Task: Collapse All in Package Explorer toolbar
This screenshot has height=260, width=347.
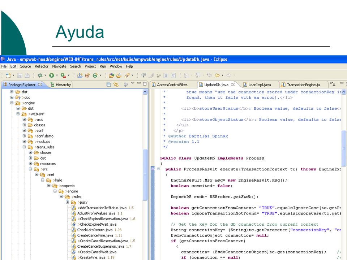Action: click(x=109, y=84)
